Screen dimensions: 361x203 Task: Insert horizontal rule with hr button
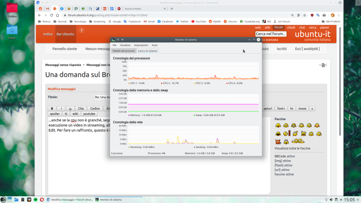click(292, 108)
